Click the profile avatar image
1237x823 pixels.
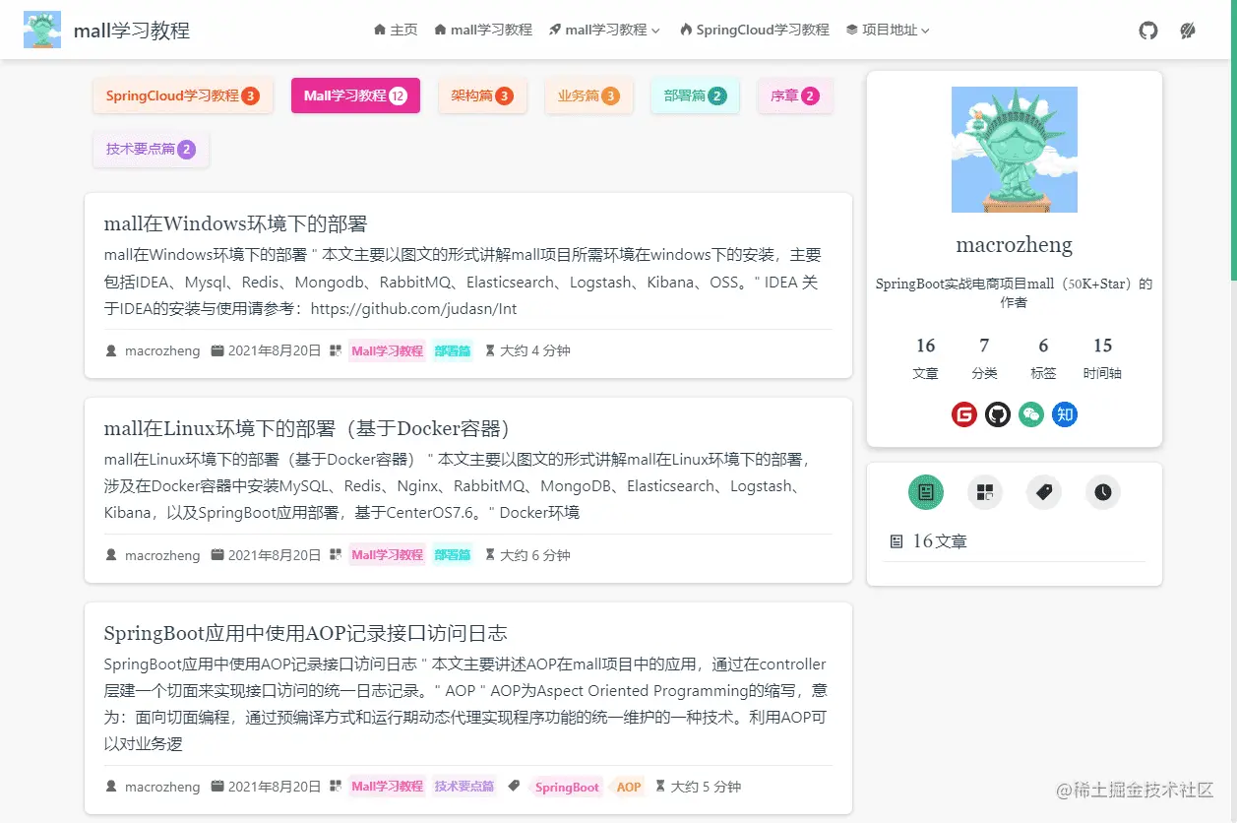tap(1015, 150)
